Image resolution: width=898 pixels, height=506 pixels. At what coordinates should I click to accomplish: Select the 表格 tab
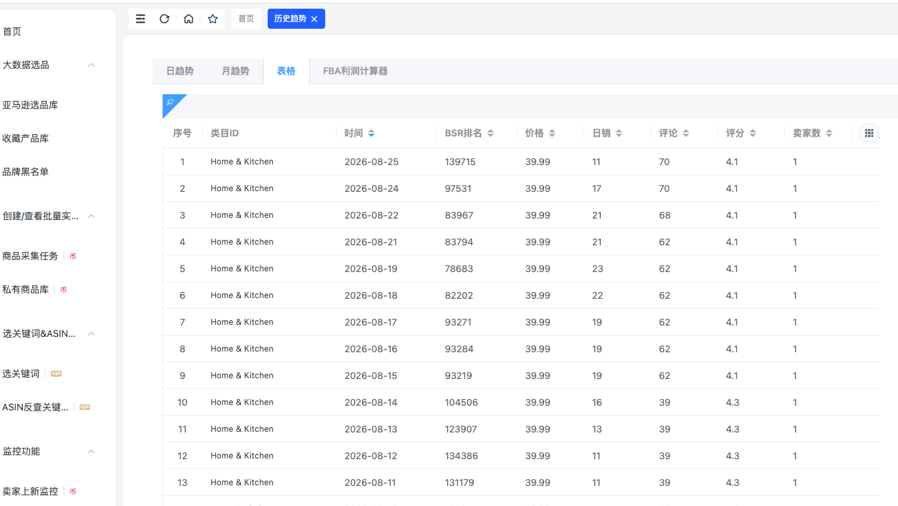click(286, 71)
